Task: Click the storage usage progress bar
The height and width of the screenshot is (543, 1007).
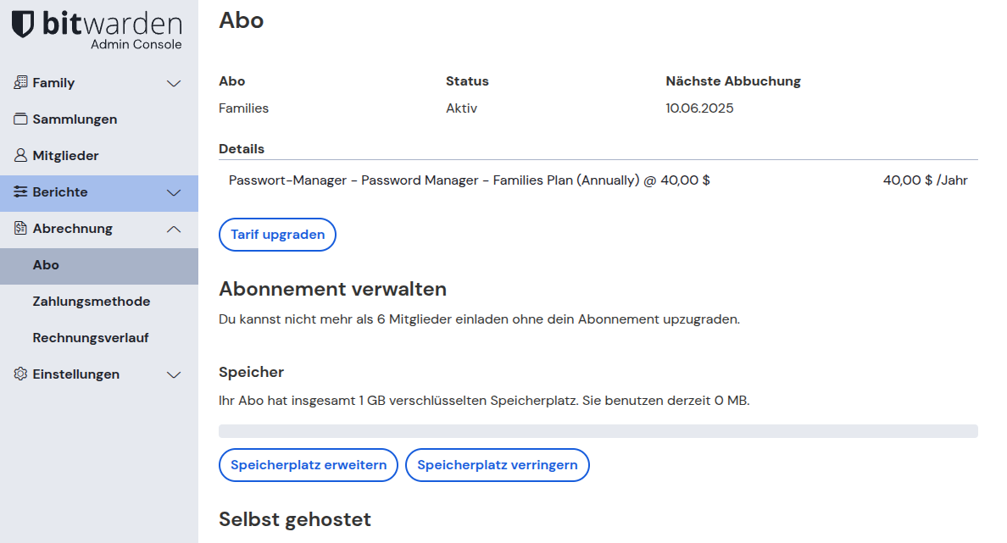Action: [598, 431]
